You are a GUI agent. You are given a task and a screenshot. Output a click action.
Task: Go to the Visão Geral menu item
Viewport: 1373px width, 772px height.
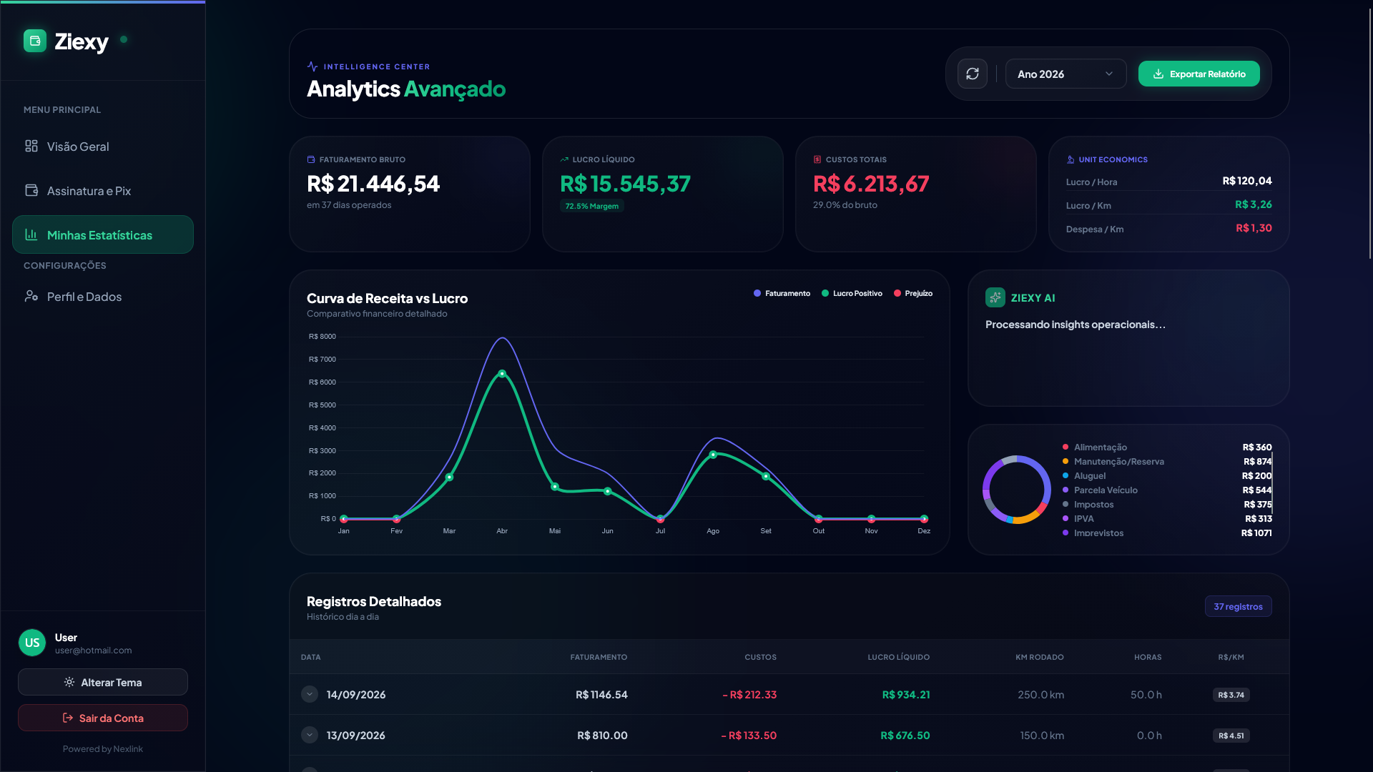click(x=103, y=146)
